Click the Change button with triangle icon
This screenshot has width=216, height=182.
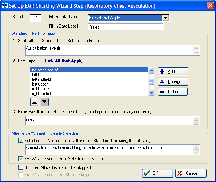point(173,82)
